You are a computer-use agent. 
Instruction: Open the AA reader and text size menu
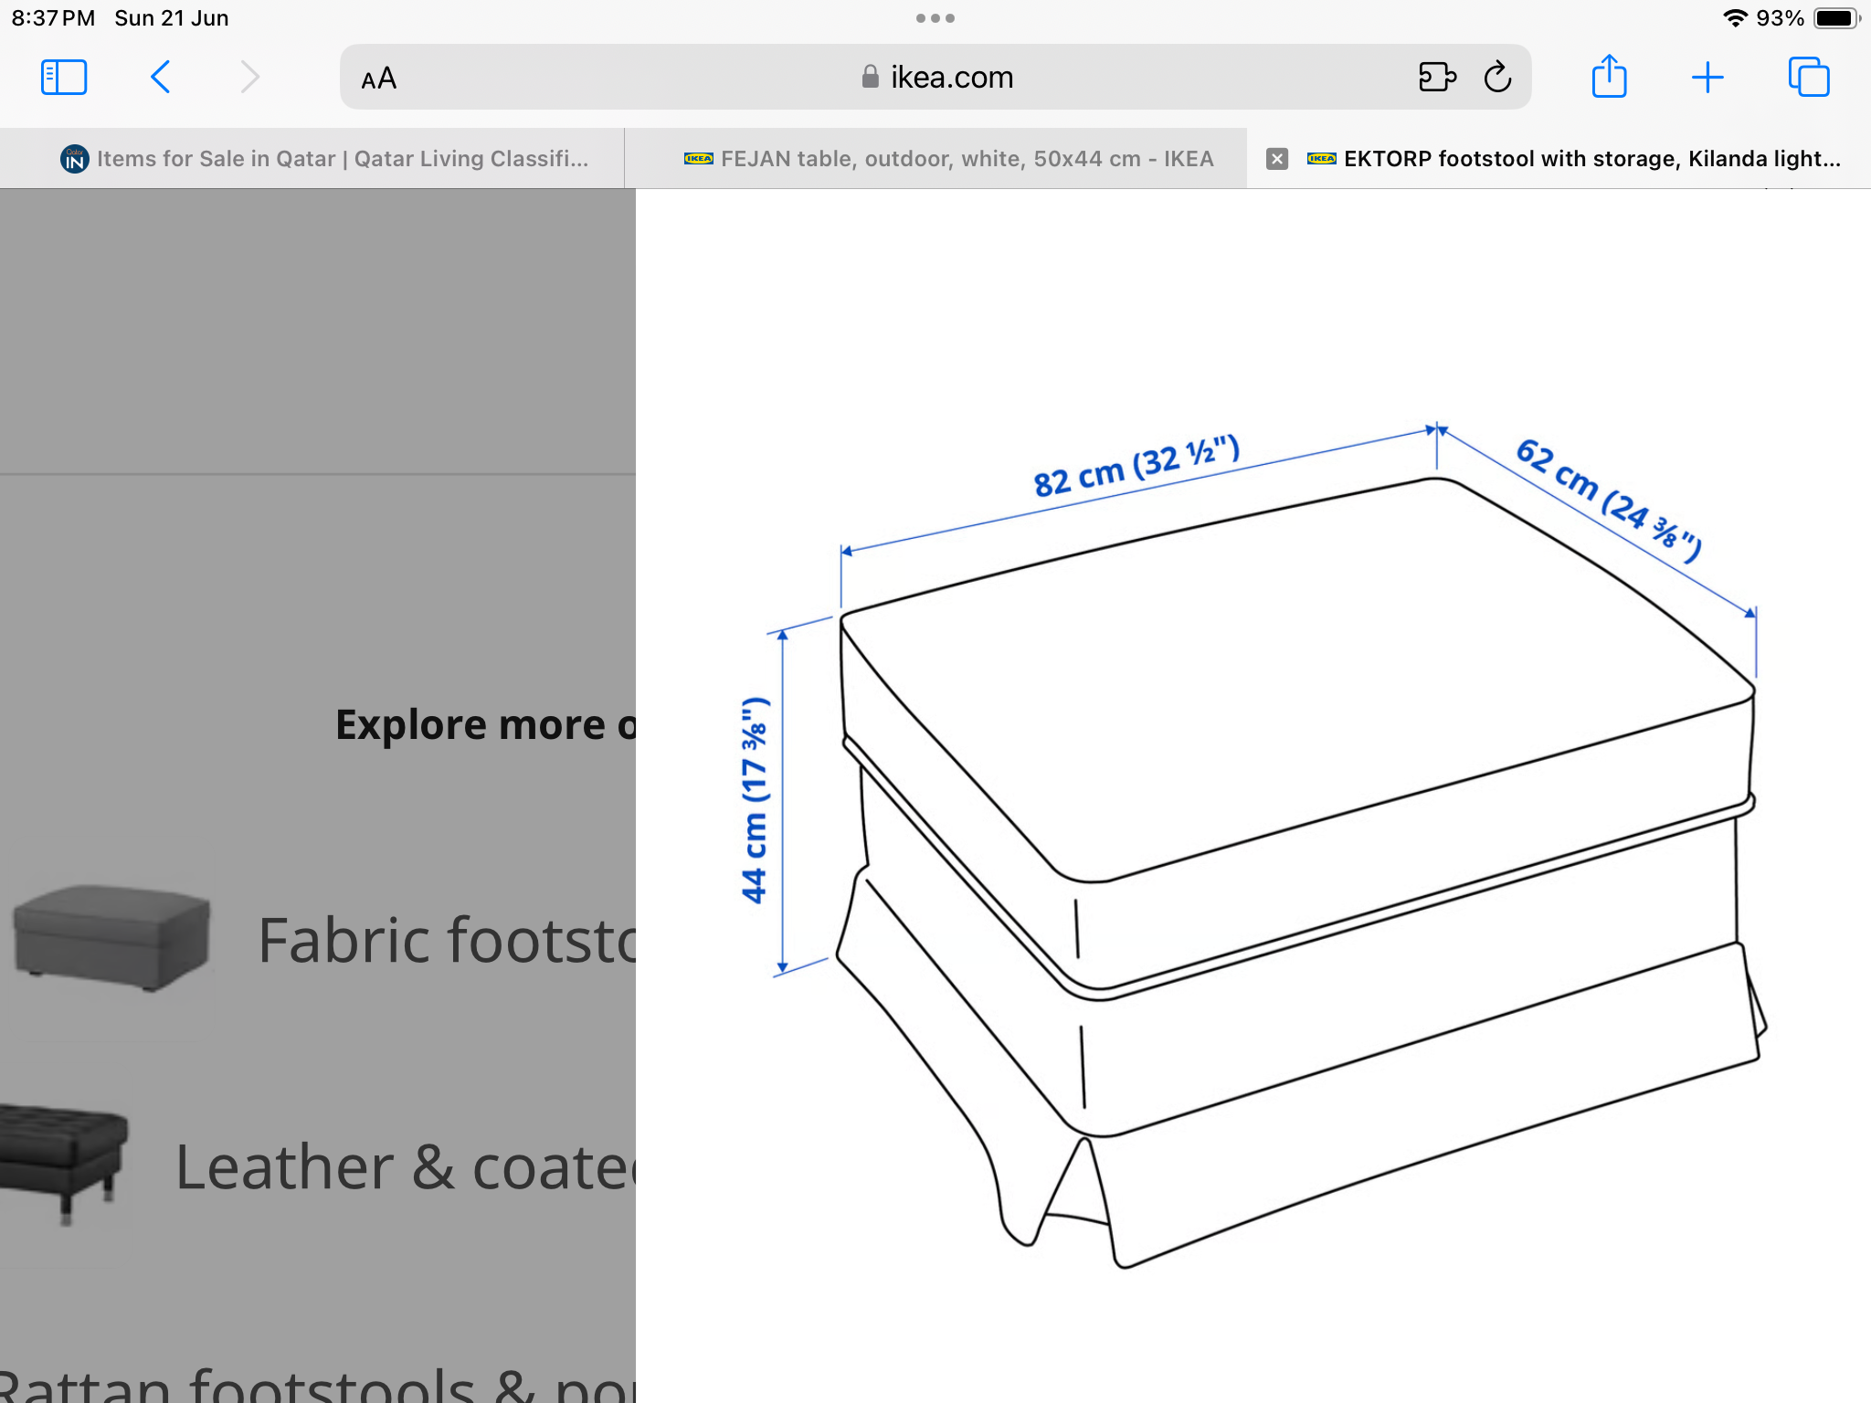pyautogui.click(x=378, y=79)
